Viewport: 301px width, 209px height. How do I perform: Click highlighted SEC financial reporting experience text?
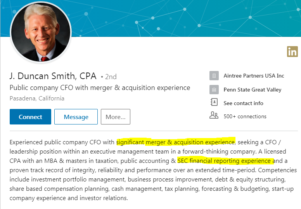(x=225, y=161)
